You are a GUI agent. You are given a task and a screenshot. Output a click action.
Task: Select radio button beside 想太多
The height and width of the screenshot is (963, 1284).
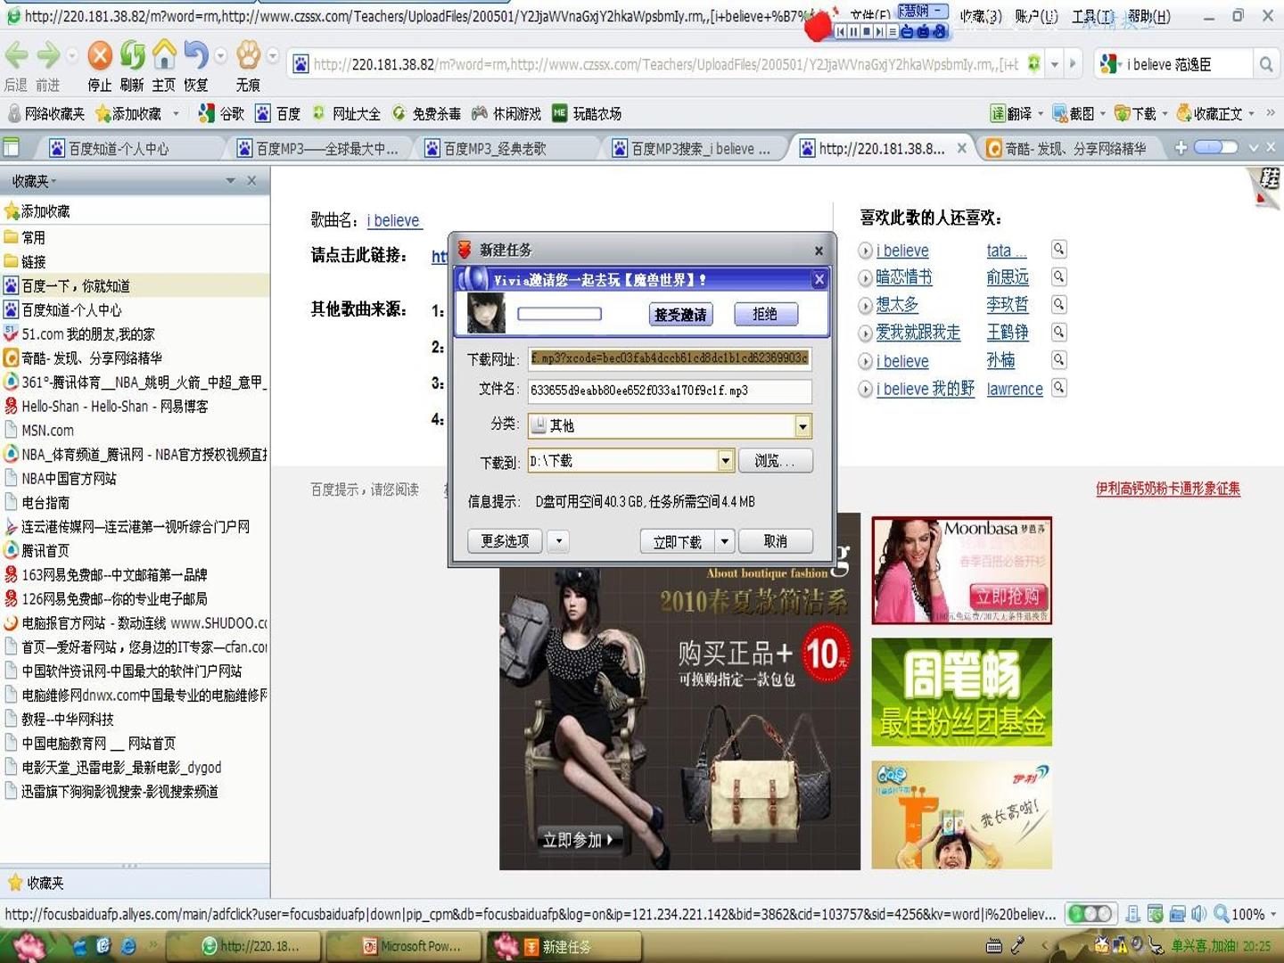(865, 306)
